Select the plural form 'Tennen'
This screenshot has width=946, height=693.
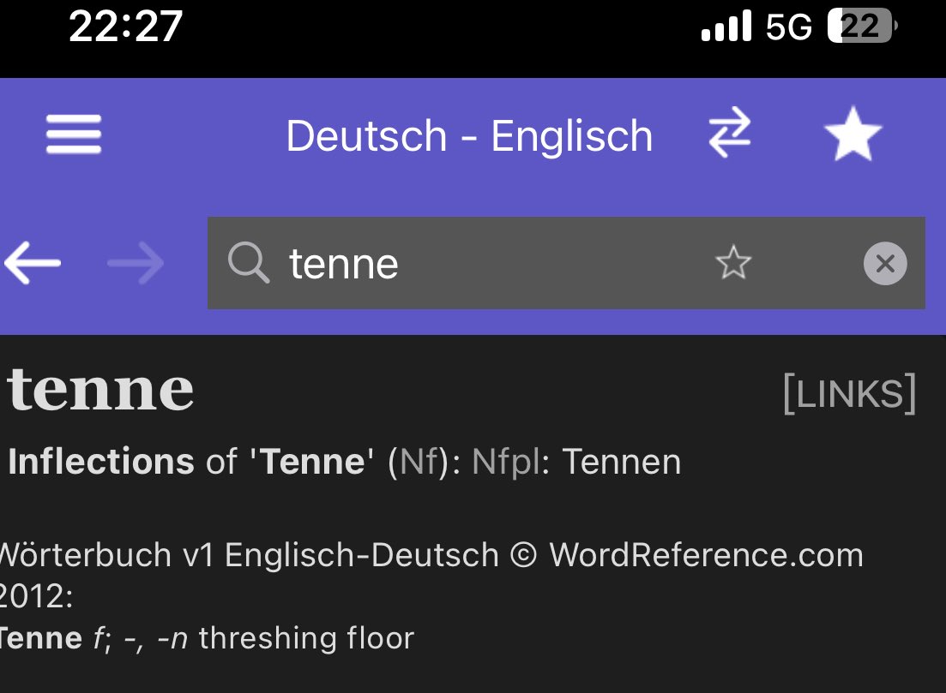[x=620, y=462]
